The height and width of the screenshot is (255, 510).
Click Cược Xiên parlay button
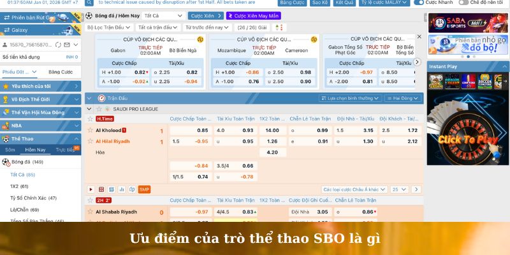pos(205,15)
